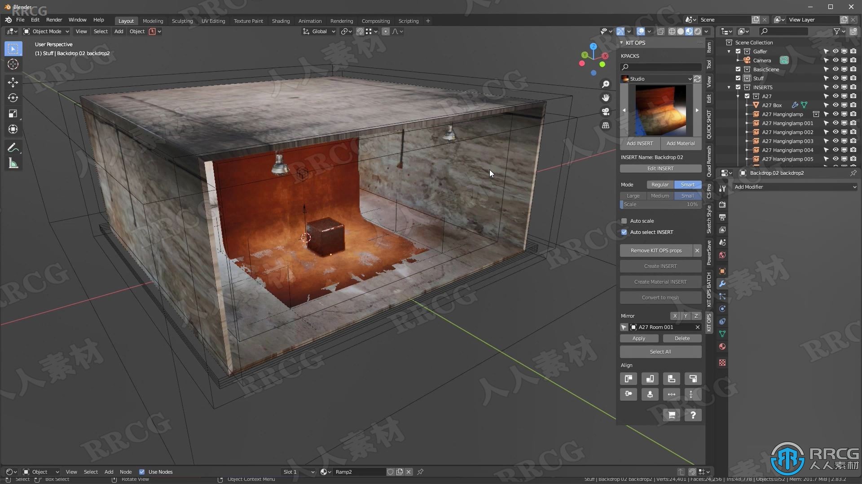The height and width of the screenshot is (484, 862).
Task: Click the Add INSERT button
Action: click(x=640, y=143)
